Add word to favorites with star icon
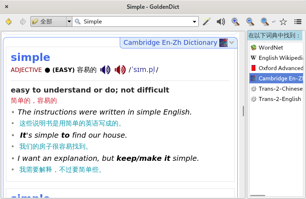 283,22
